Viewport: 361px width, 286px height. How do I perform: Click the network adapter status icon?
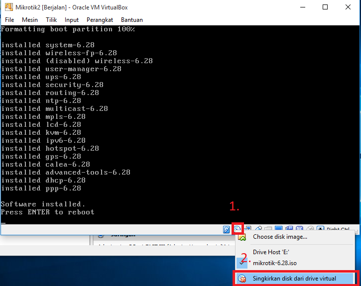point(248,228)
